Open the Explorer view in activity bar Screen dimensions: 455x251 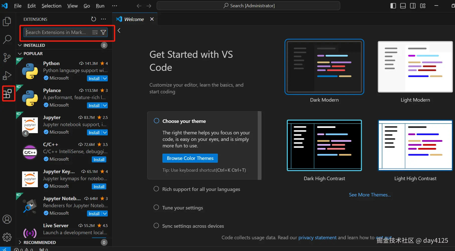point(7,22)
